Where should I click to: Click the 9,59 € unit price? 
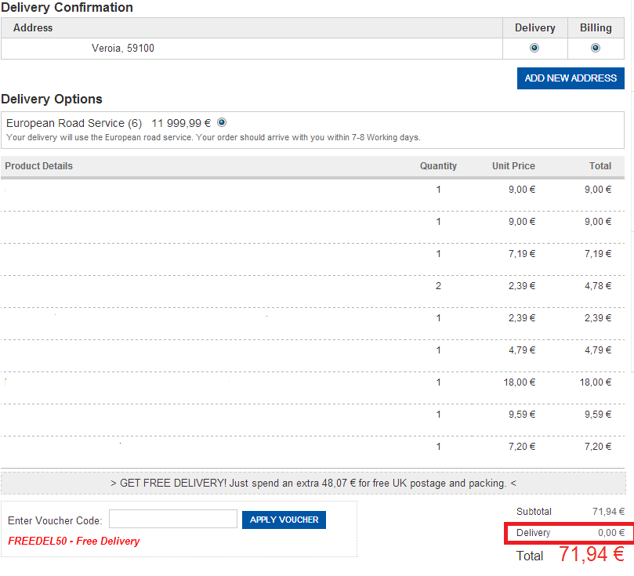(522, 415)
